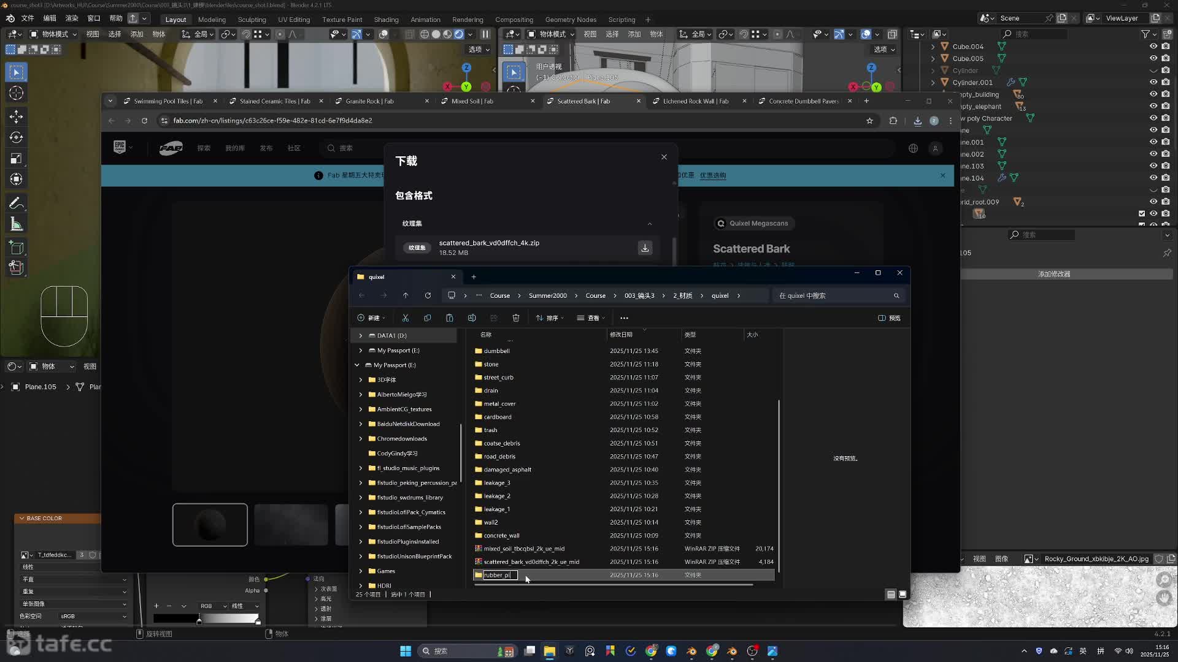Open the damaged_asphalt folder
Viewport: 1178px width, 662px height.
coord(507,470)
